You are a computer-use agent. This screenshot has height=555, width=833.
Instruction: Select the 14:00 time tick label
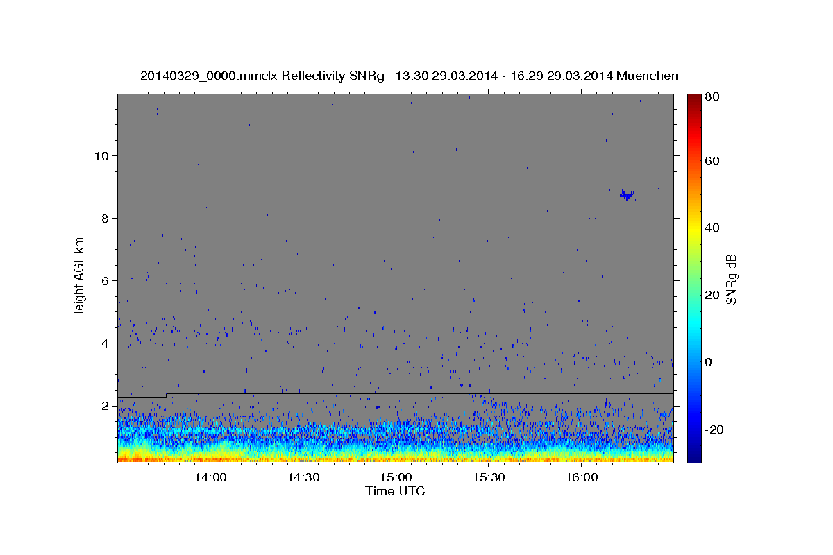[x=210, y=478]
